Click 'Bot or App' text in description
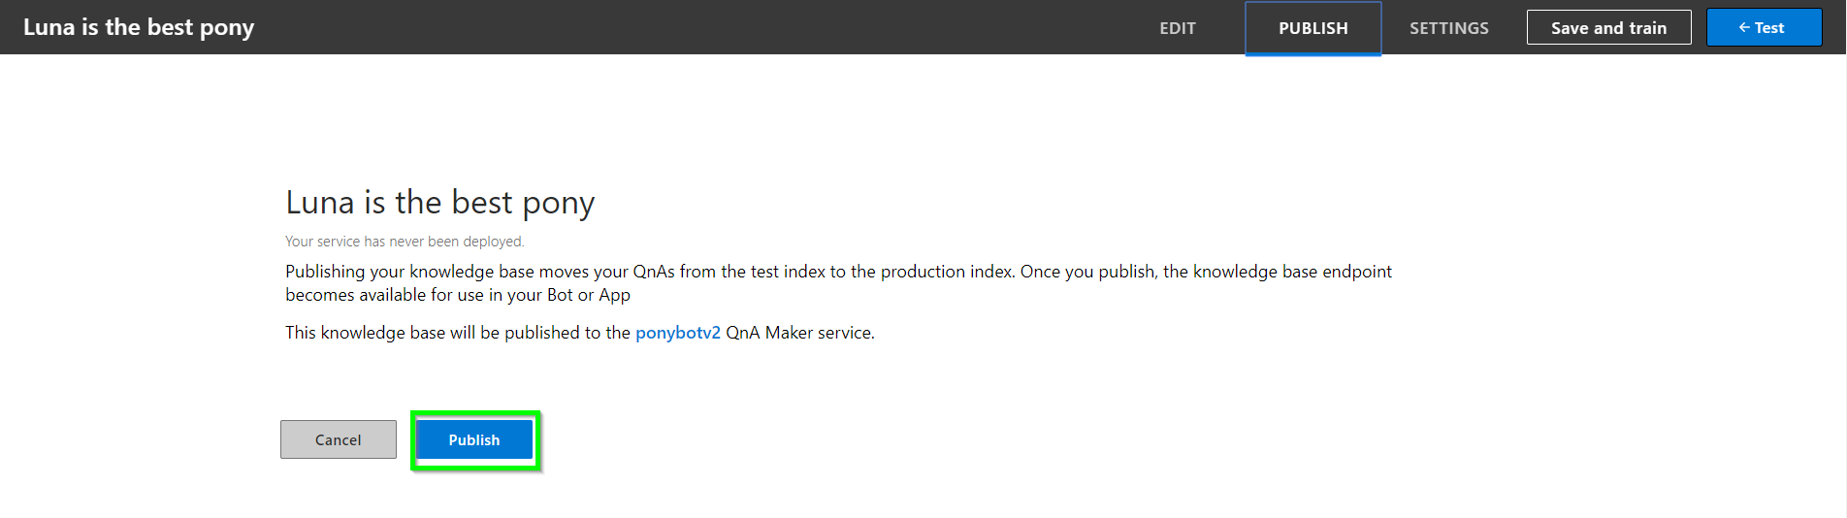 (x=589, y=295)
